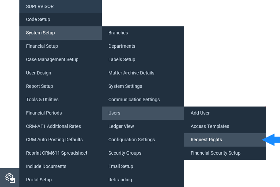
Task: Select Email Setup
Action: [143, 167]
